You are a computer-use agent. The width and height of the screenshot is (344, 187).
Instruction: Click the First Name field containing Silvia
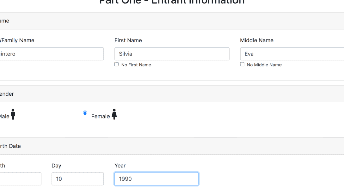coord(172,54)
